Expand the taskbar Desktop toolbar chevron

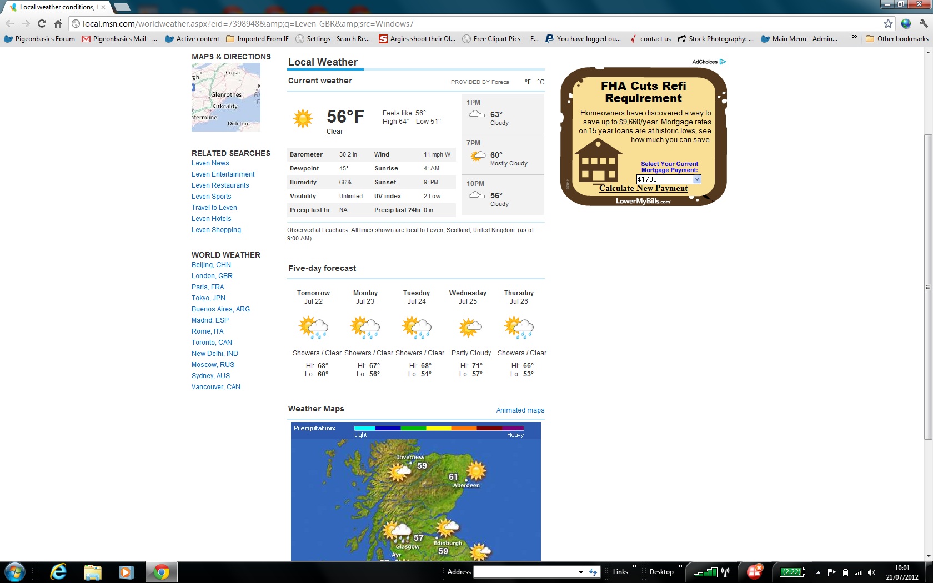[680, 566]
